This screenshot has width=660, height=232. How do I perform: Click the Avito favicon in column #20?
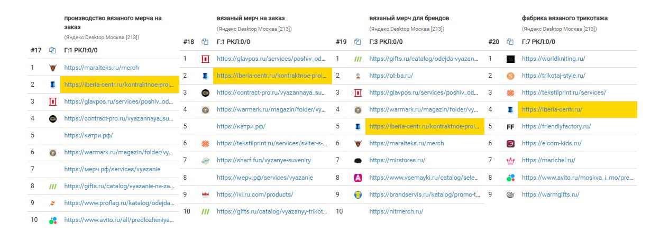point(510,178)
